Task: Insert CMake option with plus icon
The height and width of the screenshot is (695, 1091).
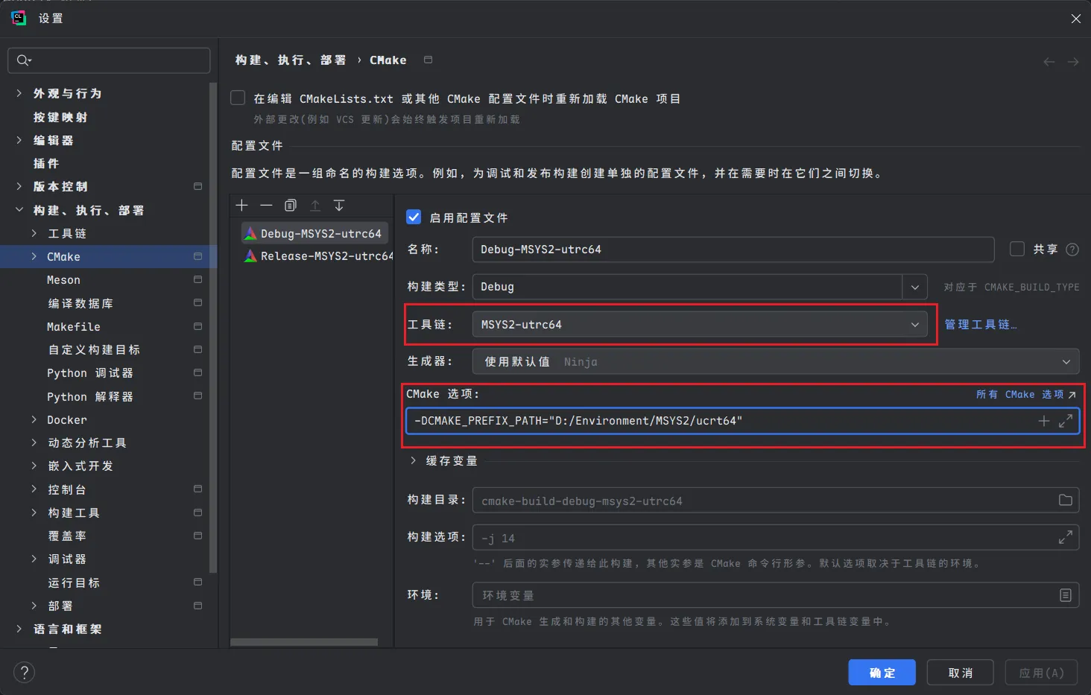Action: coord(1044,421)
